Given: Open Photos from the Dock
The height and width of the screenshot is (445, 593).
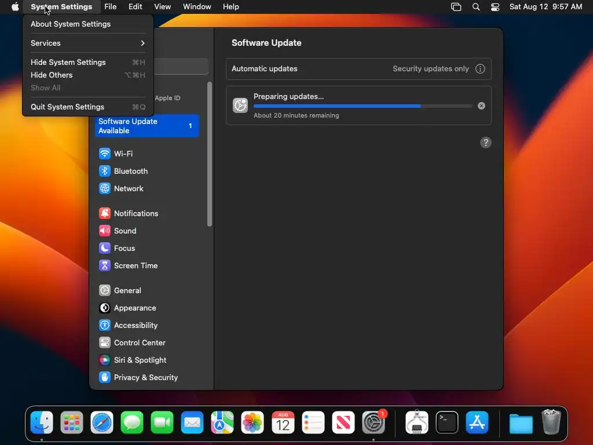Looking at the screenshot, I should coord(252,422).
